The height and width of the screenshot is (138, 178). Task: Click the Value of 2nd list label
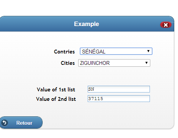pos(56,99)
